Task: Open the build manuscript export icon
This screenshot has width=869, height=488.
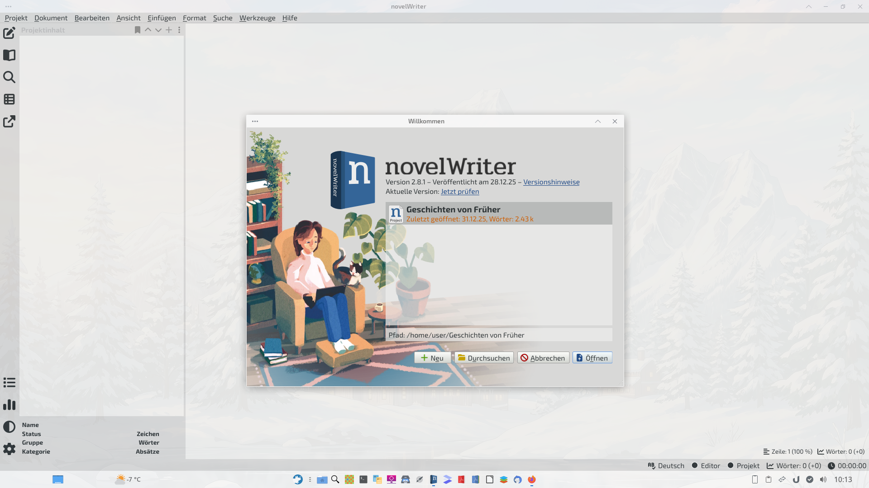Action: tap(9, 122)
